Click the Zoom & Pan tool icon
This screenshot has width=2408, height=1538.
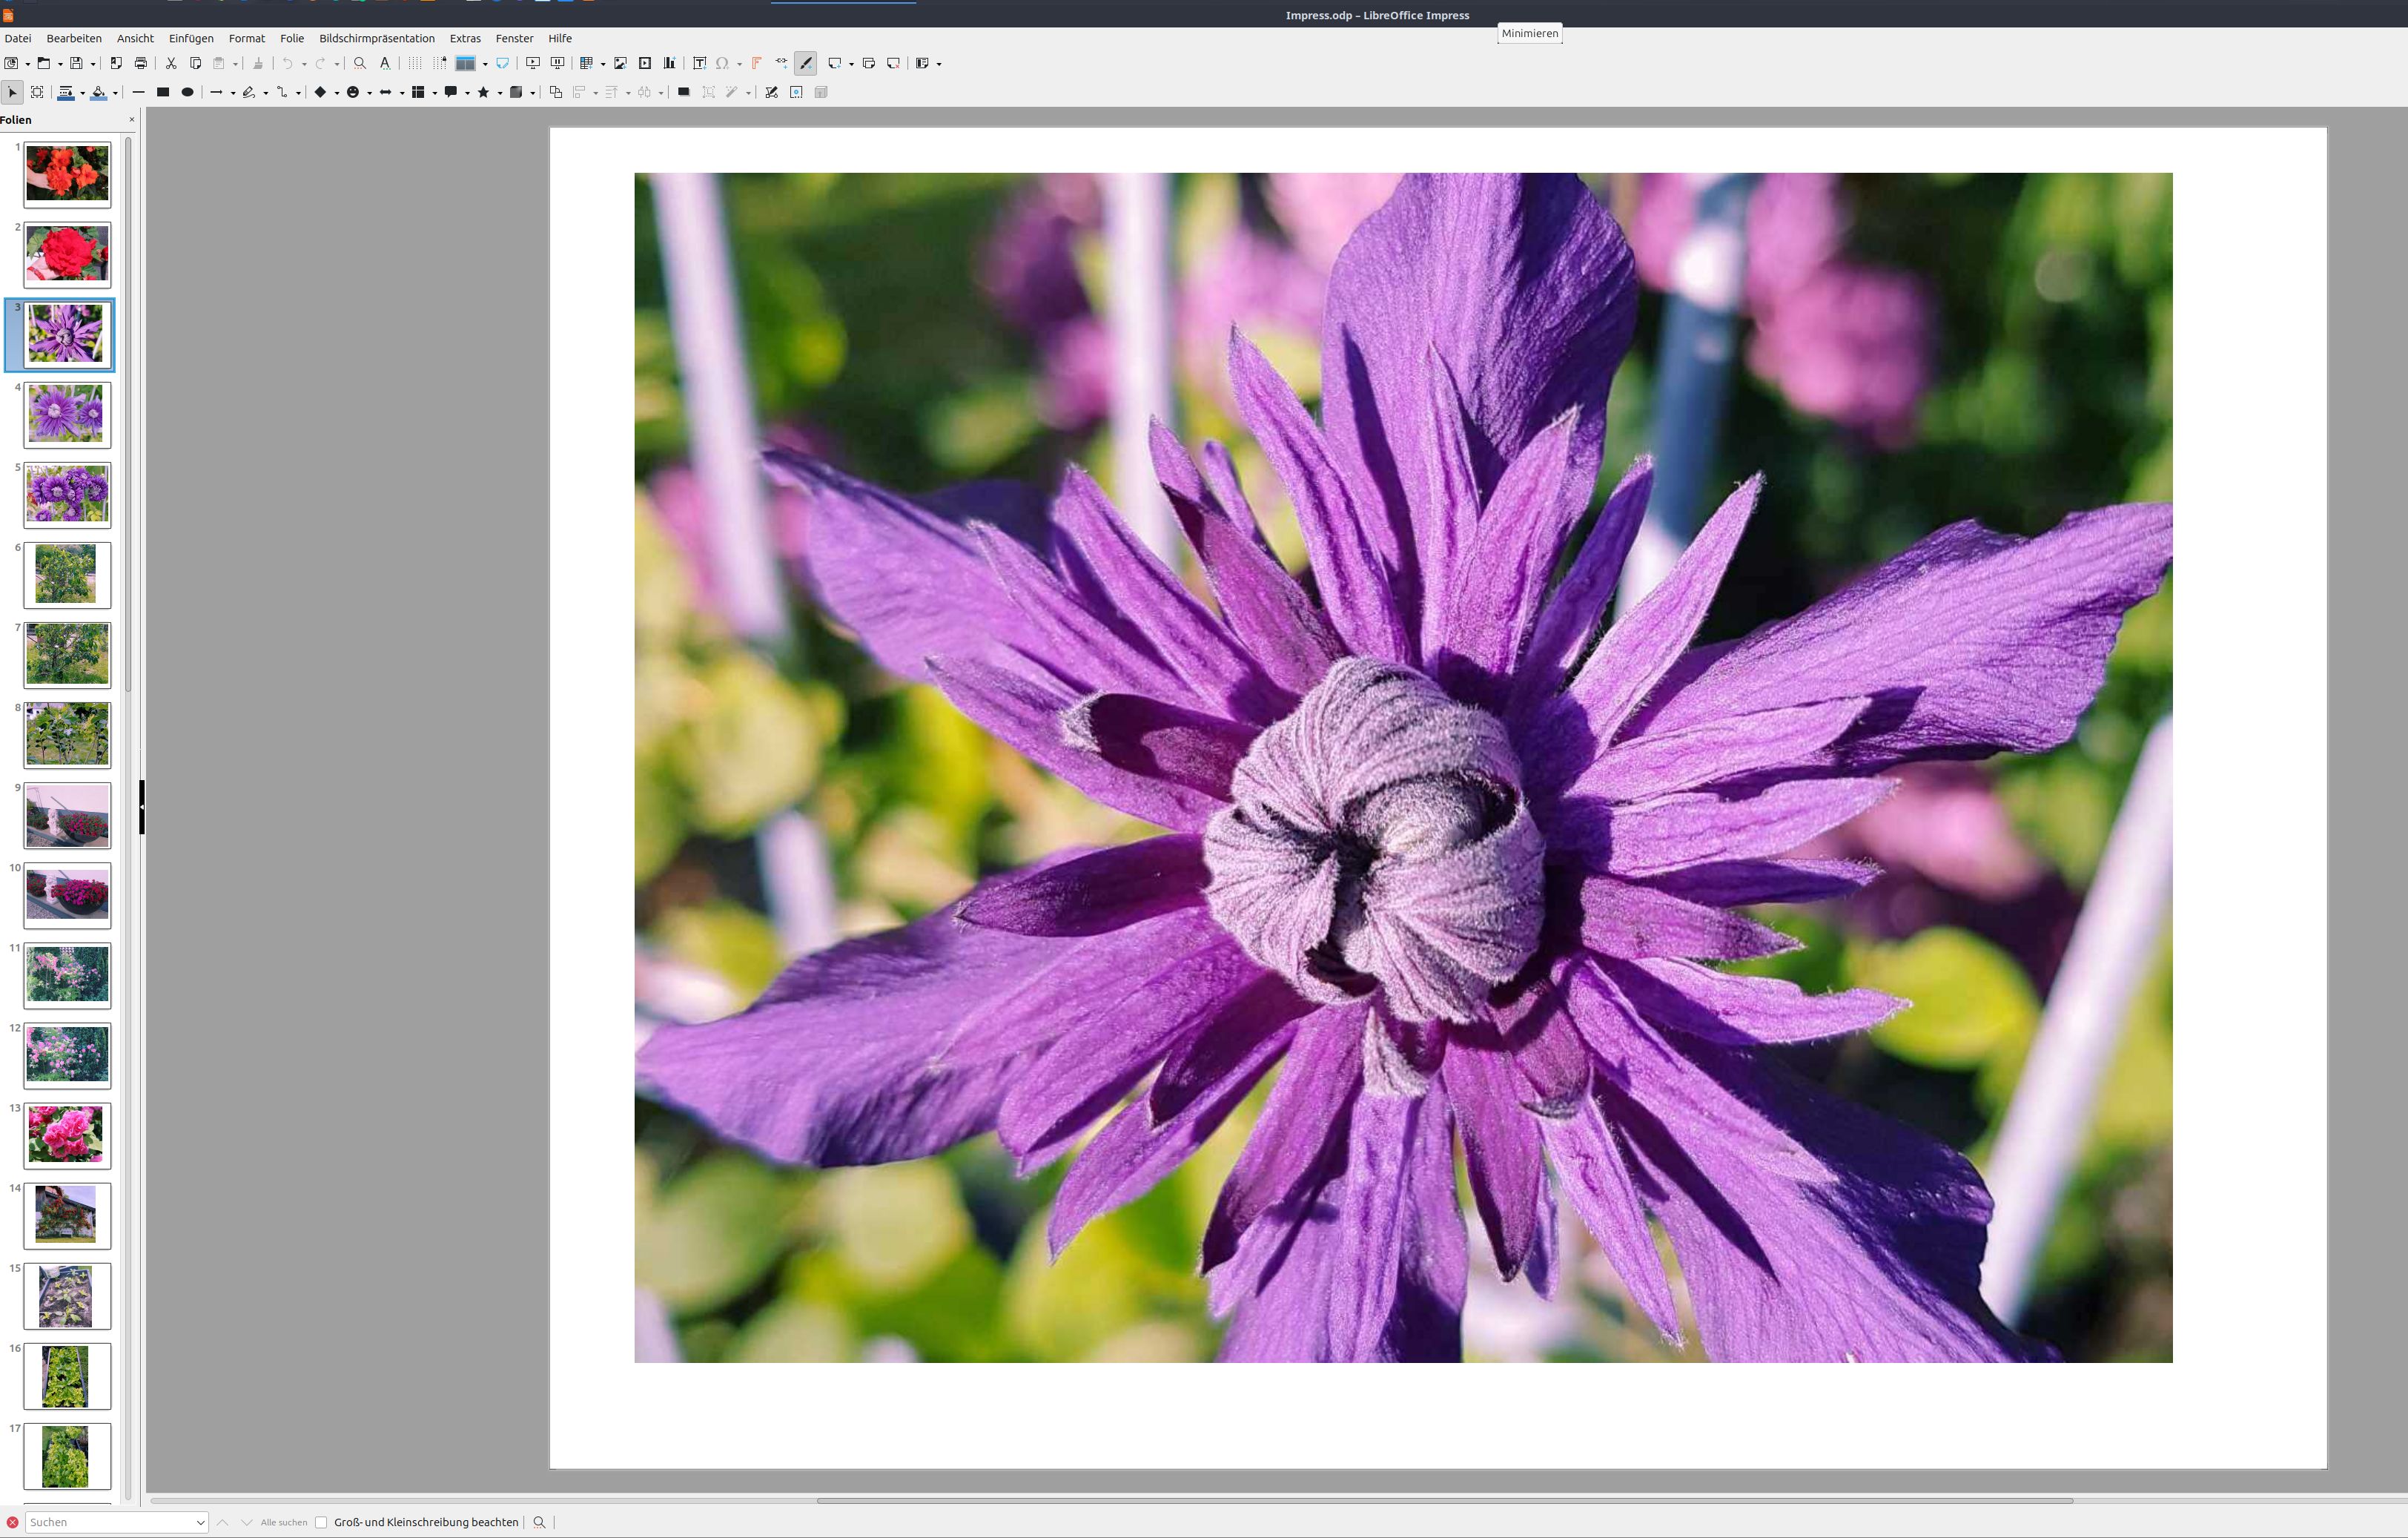click(x=37, y=92)
